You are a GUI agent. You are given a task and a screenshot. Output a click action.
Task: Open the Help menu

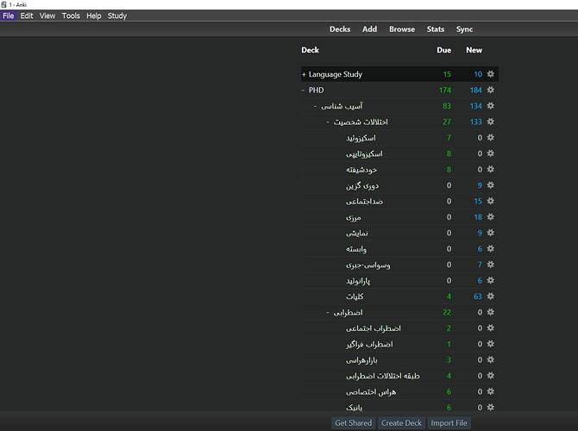(94, 16)
